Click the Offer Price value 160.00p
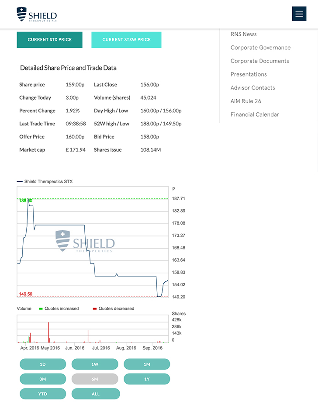This screenshot has height=402, width=318. pyautogui.click(x=75, y=137)
